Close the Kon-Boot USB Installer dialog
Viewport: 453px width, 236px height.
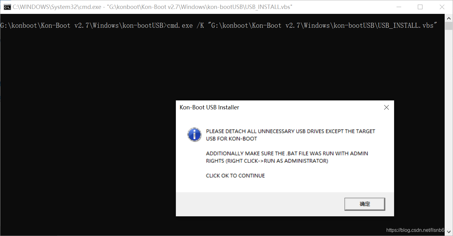pos(386,108)
